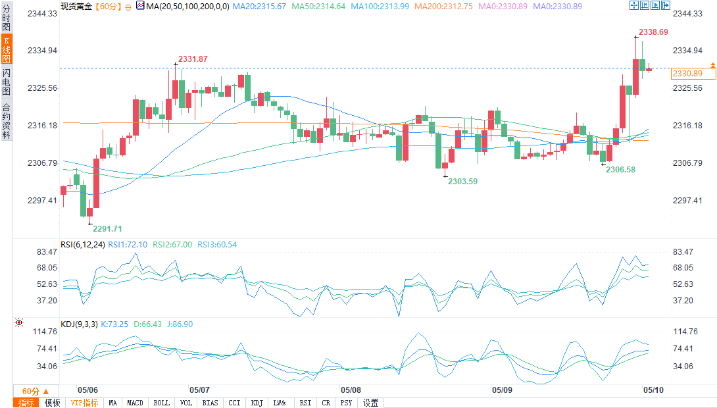This screenshot has width=717, height=408.
Task: Click the MA200:2312.75 value
Action: click(443, 7)
